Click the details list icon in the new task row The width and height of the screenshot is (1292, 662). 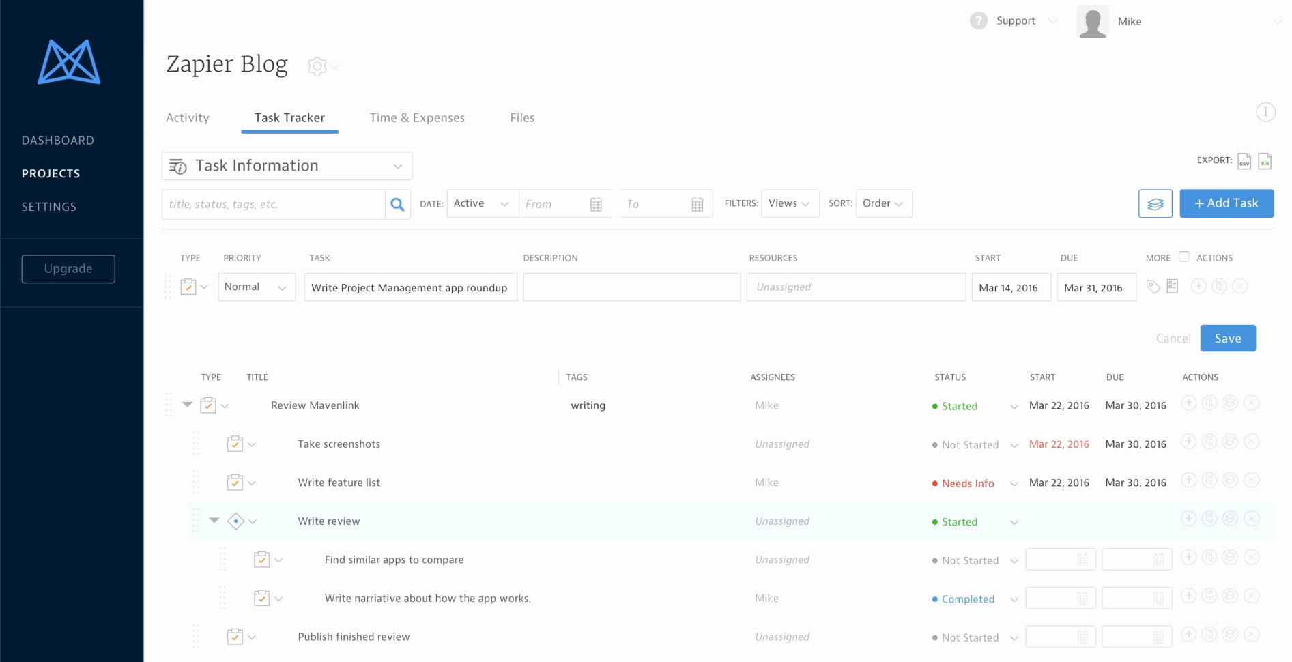click(x=1173, y=287)
